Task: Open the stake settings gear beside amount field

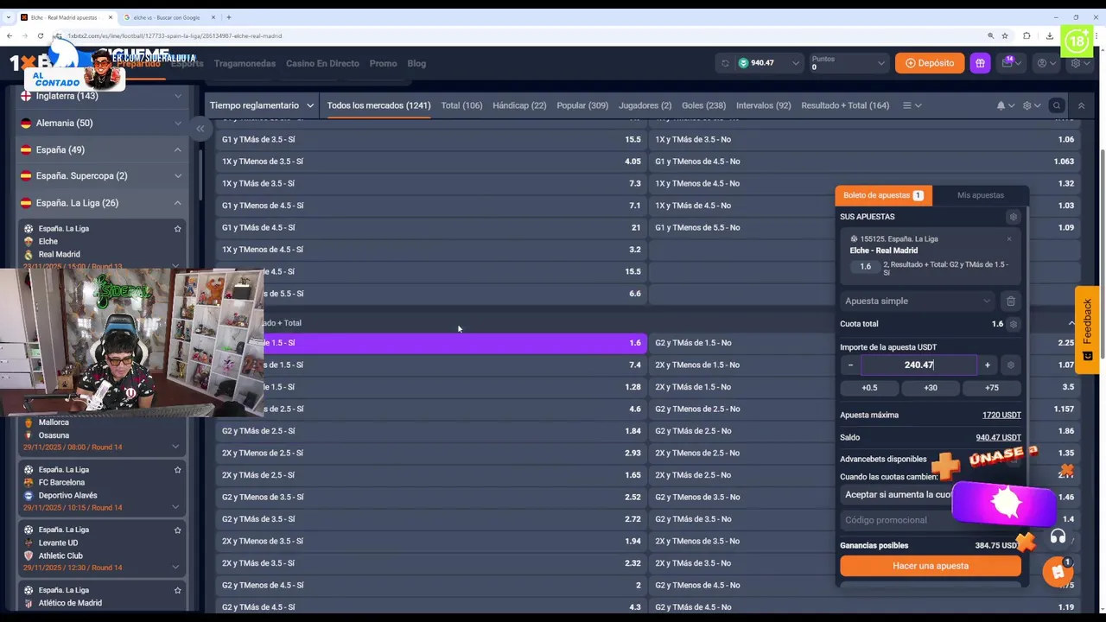Action: point(1010,365)
